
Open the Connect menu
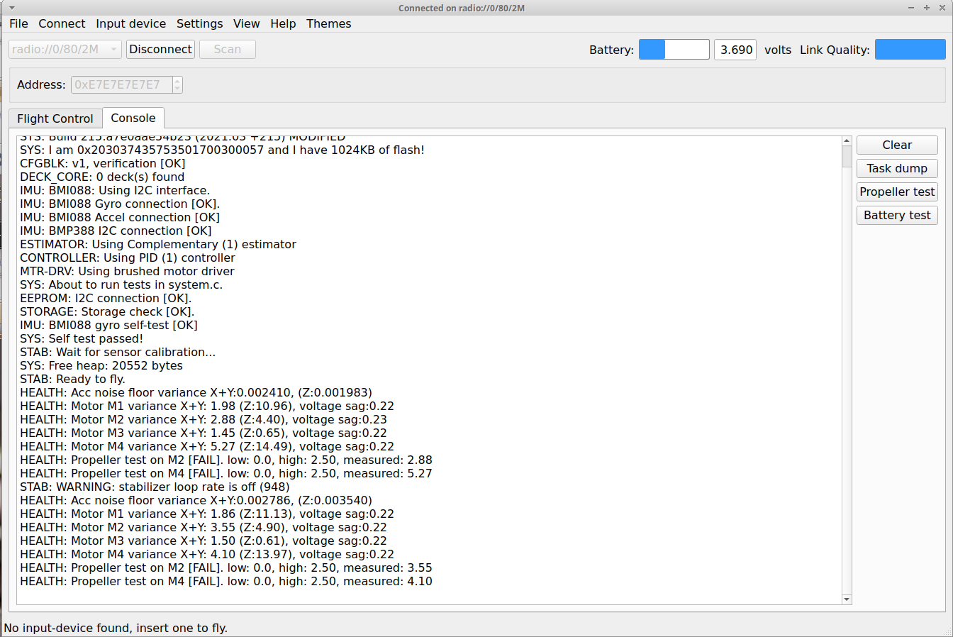coord(62,23)
